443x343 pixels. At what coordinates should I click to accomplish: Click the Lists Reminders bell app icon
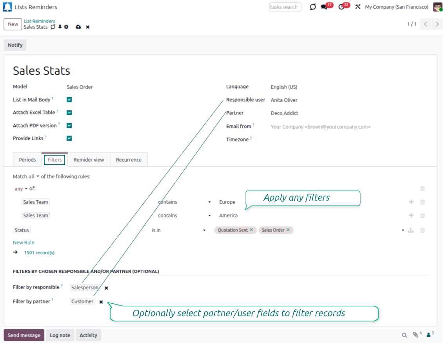tap(7, 7)
